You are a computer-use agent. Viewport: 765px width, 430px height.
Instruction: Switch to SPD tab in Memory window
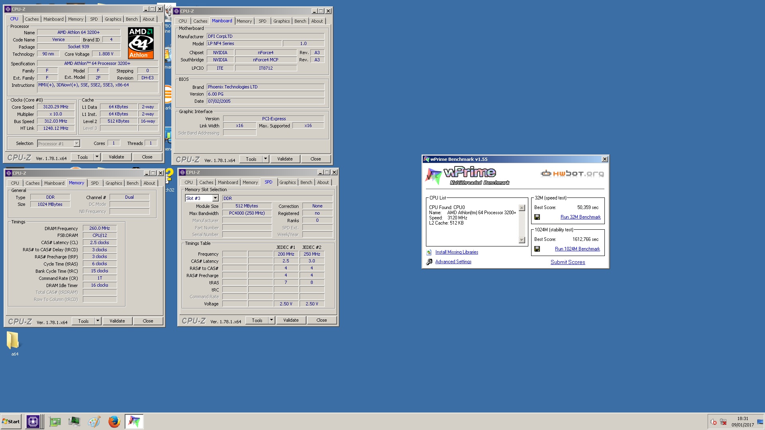click(x=95, y=183)
